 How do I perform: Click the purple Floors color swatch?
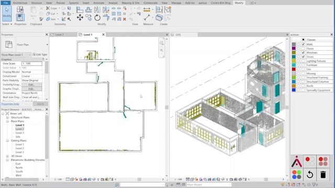pyautogui.click(x=294, y=49)
